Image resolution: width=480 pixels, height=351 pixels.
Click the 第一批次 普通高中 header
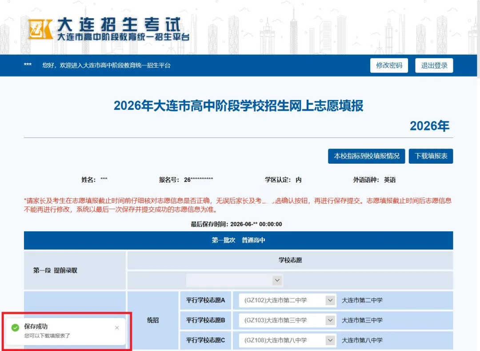pos(239,240)
